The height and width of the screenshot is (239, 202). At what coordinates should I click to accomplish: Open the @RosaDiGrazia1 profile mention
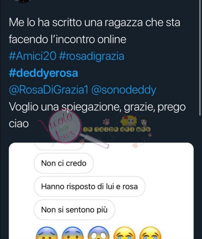coord(48,90)
